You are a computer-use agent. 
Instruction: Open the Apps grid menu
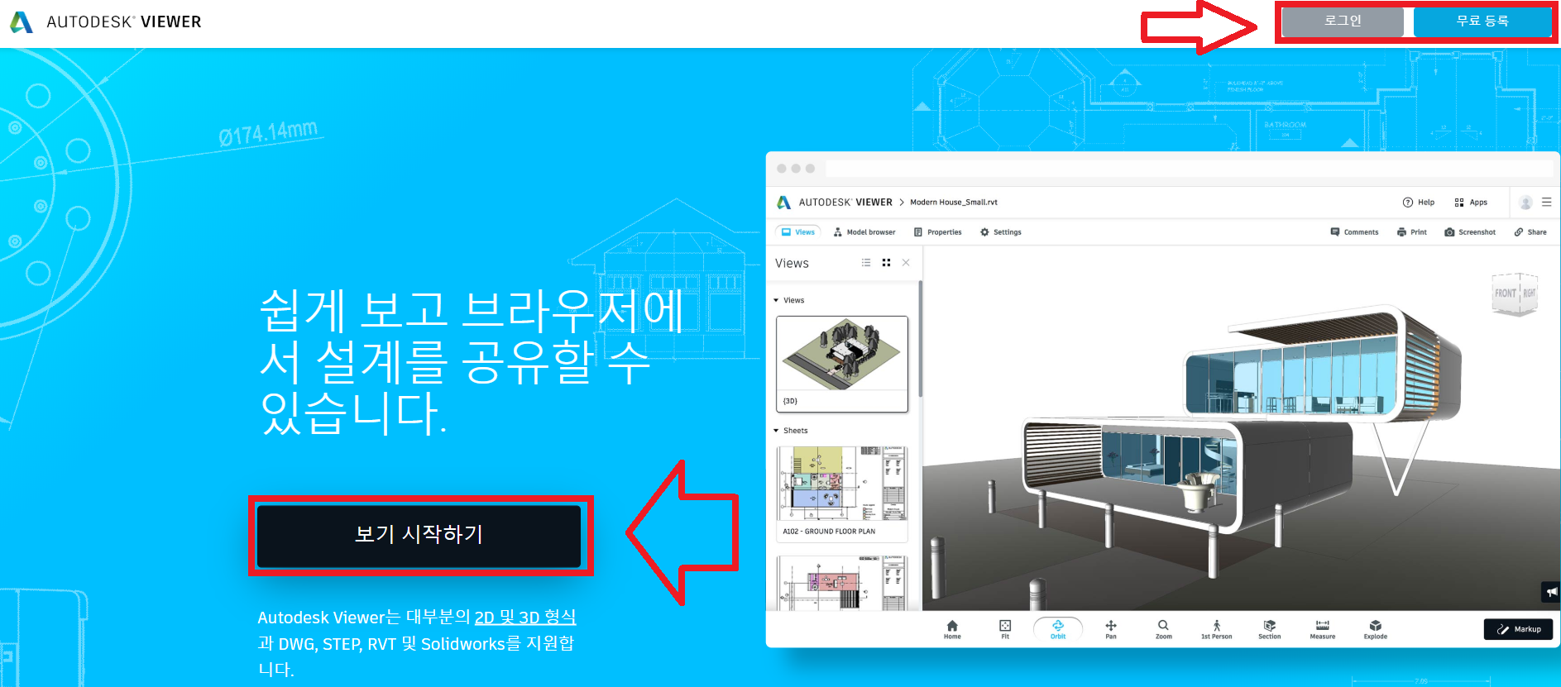tap(1471, 203)
